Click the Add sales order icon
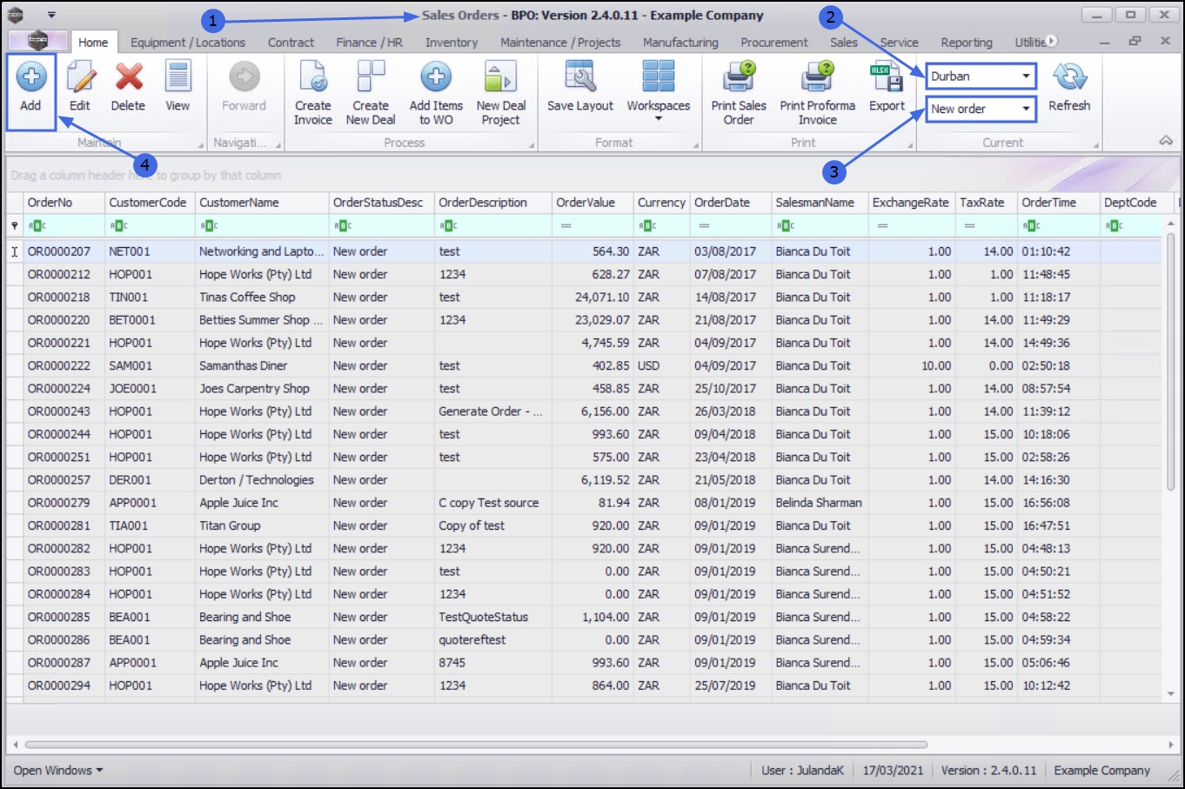 [30, 77]
